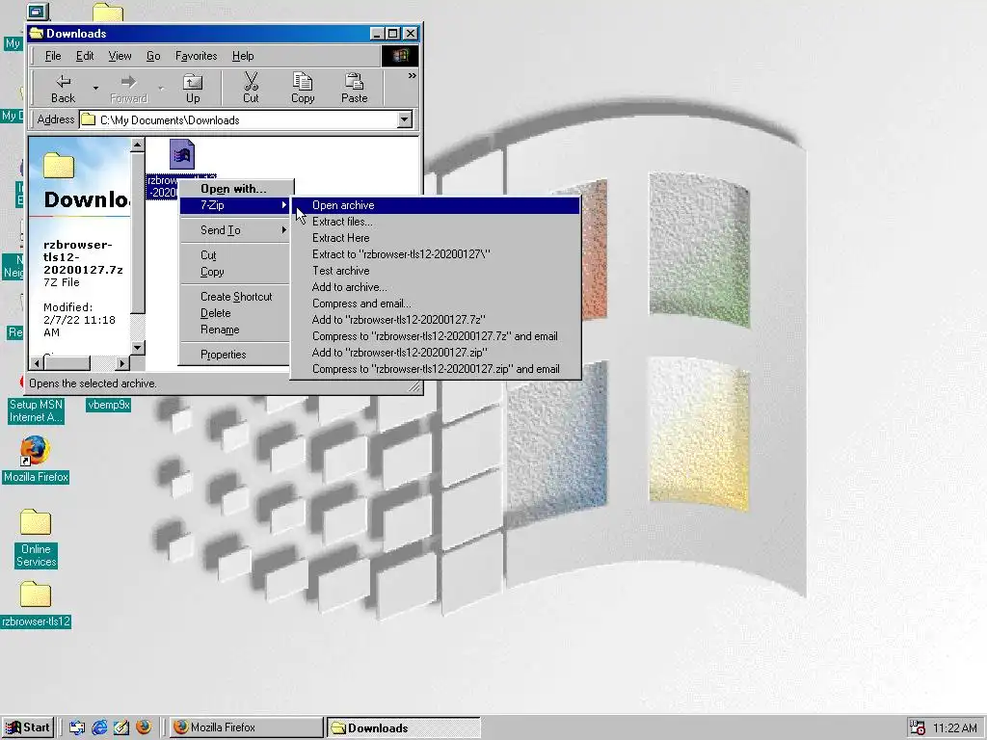987x740 pixels.
Task: Select the rzbrowser-tls12 desktop folder
Action: click(36, 604)
